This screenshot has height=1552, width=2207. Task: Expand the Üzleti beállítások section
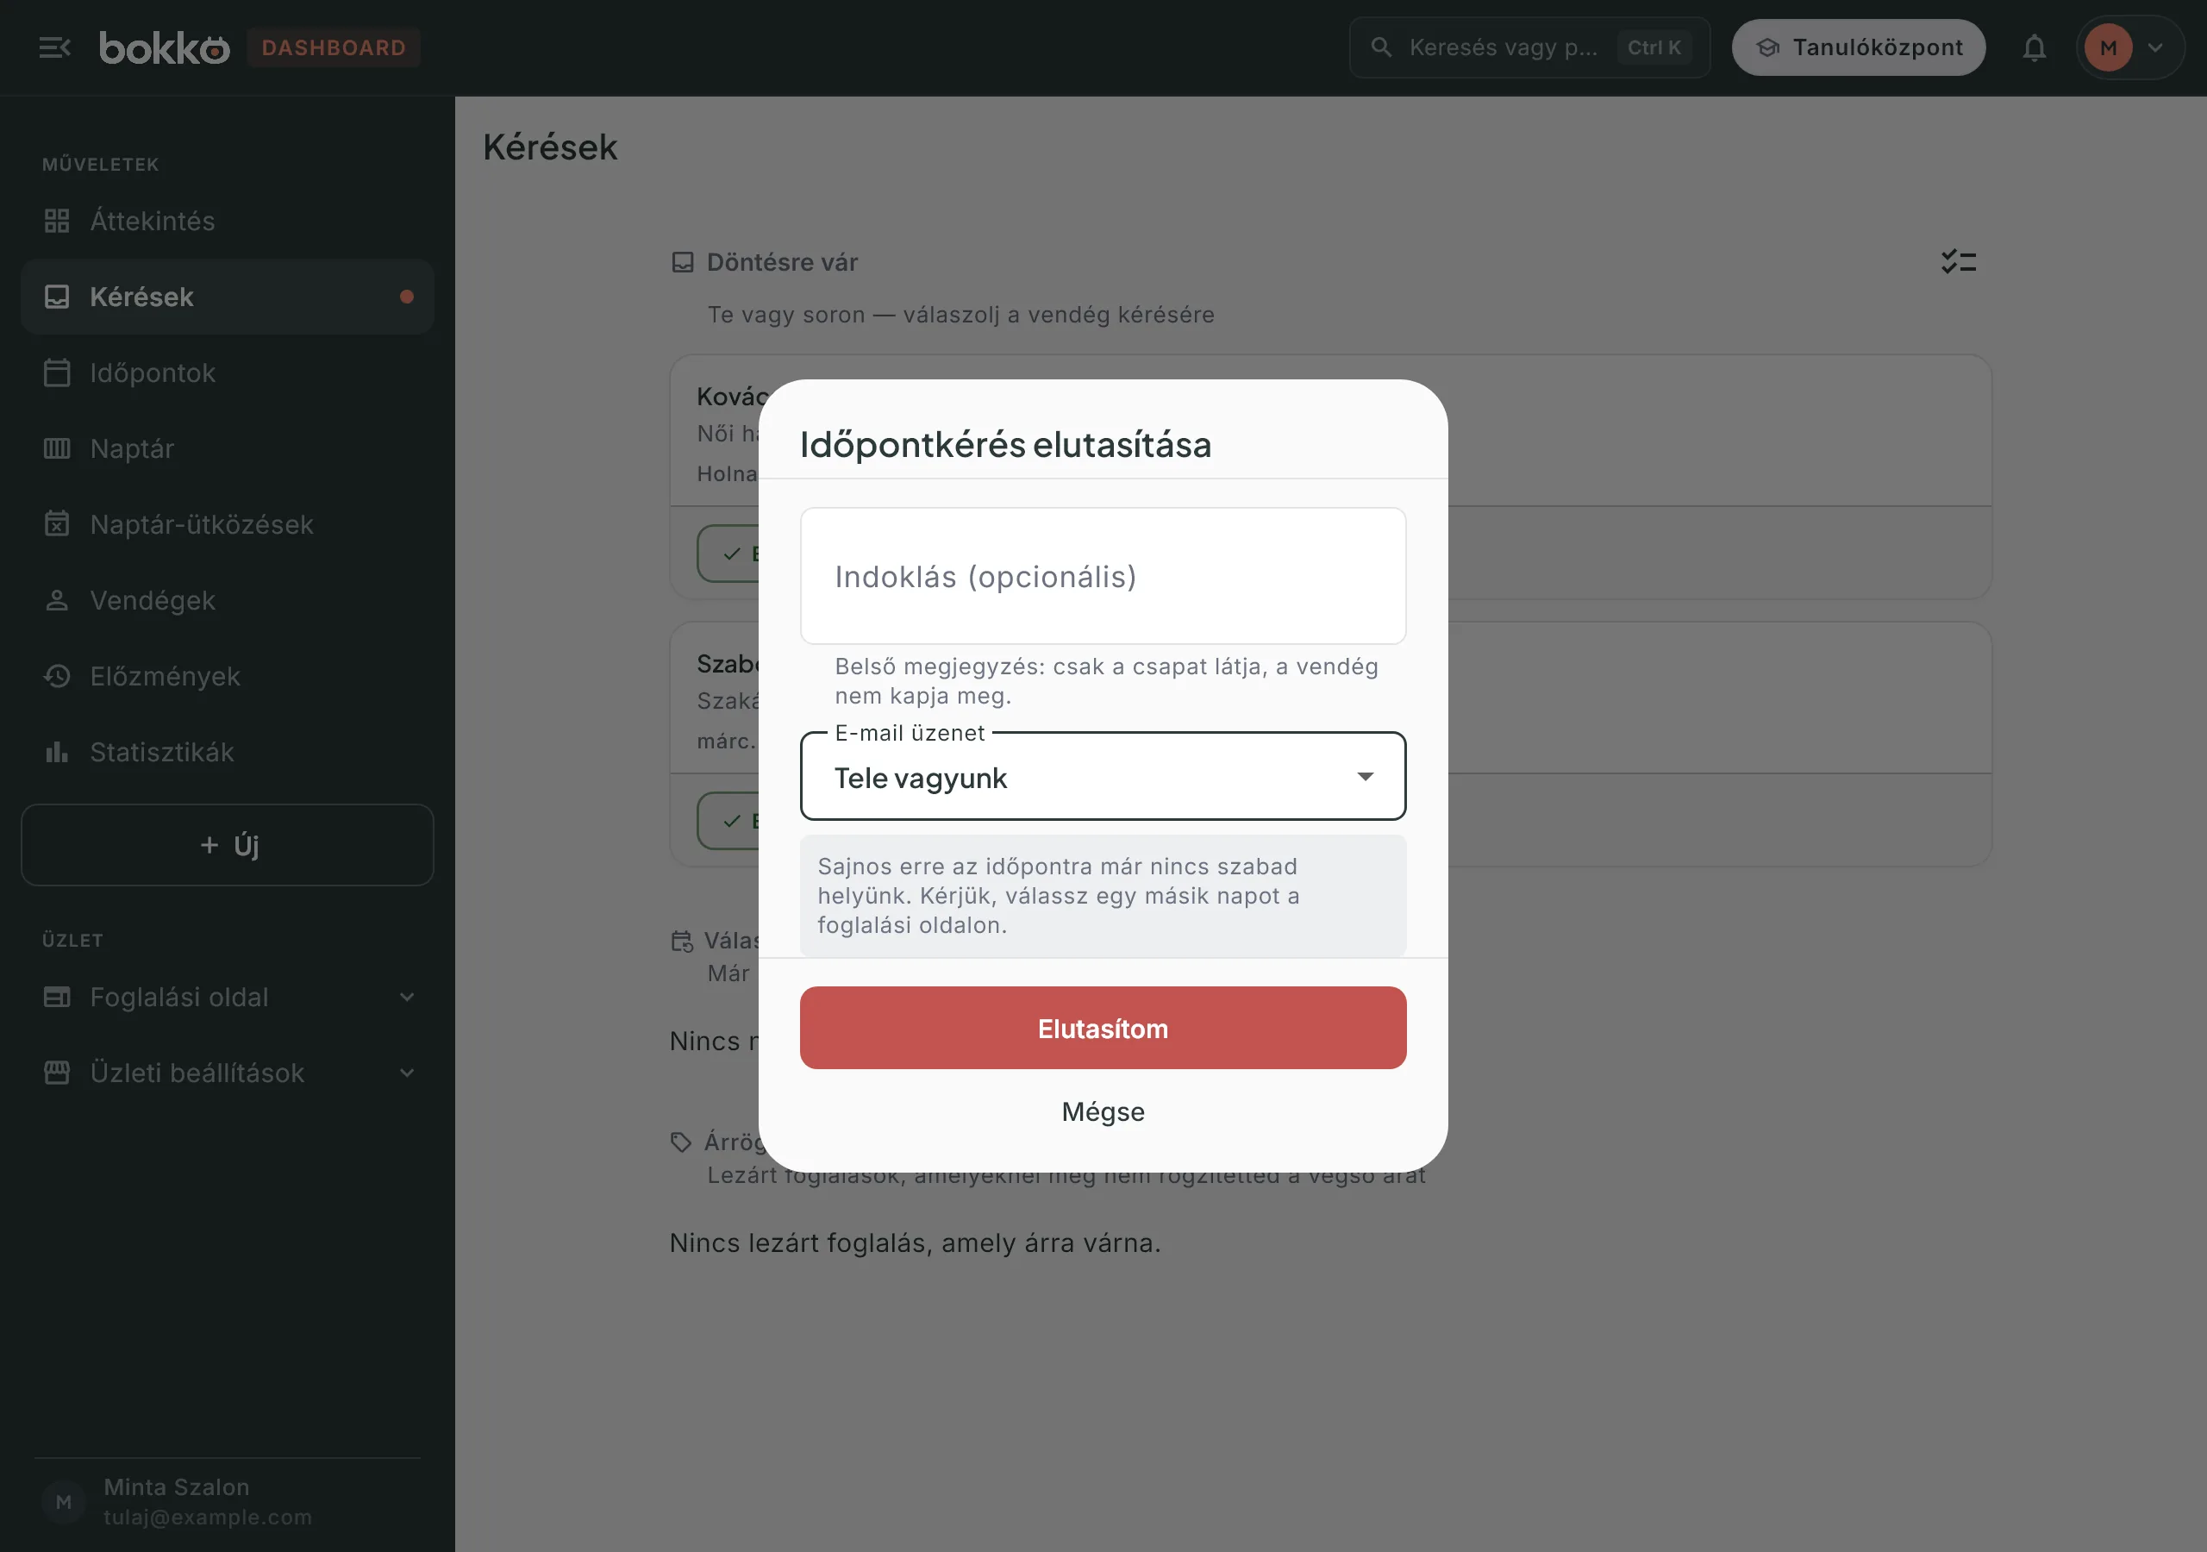click(227, 1073)
